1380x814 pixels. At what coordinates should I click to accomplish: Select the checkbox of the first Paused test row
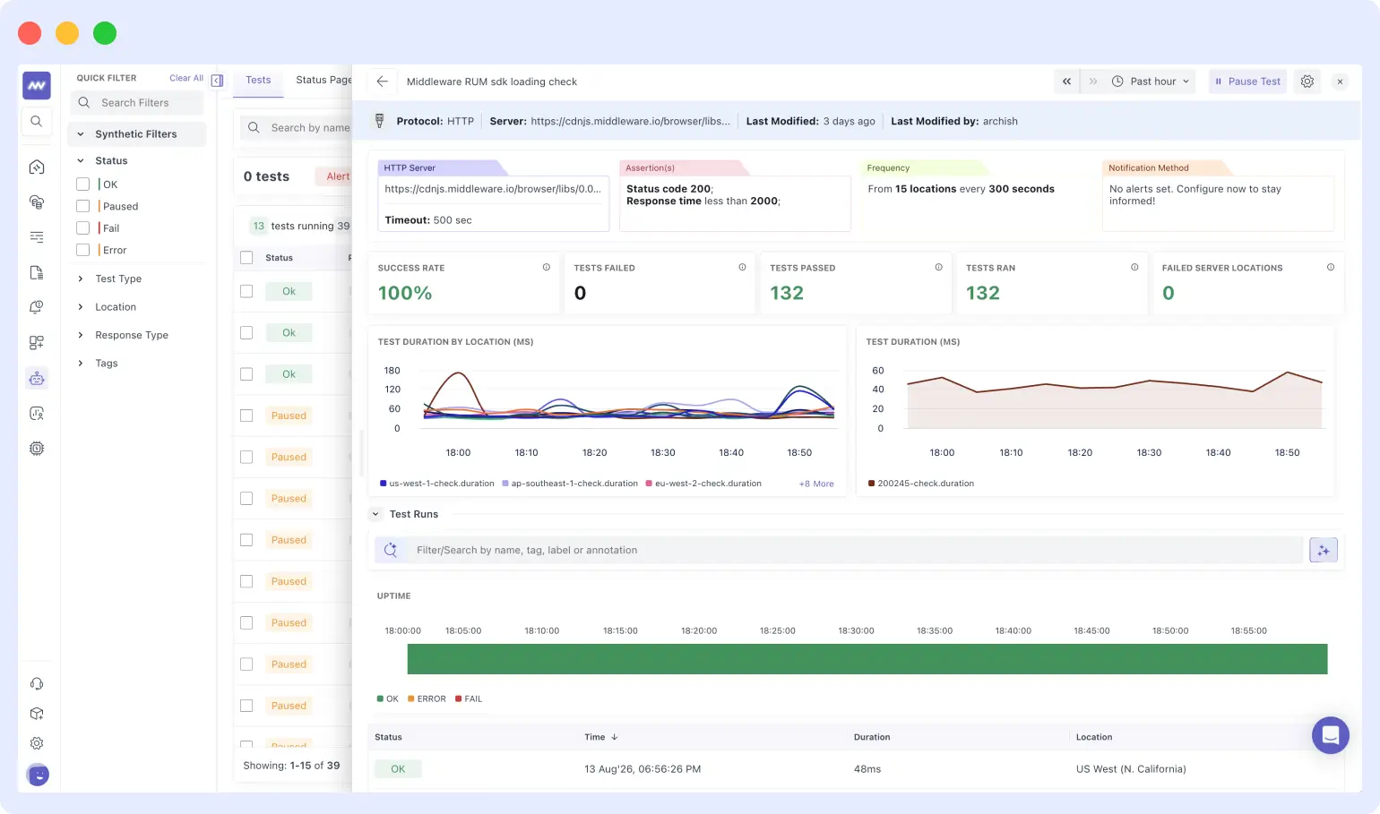(x=246, y=416)
